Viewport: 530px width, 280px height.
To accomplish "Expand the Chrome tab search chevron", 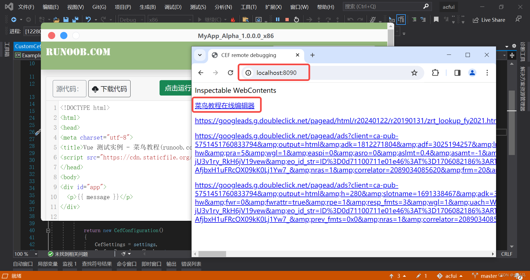I will [x=200, y=55].
